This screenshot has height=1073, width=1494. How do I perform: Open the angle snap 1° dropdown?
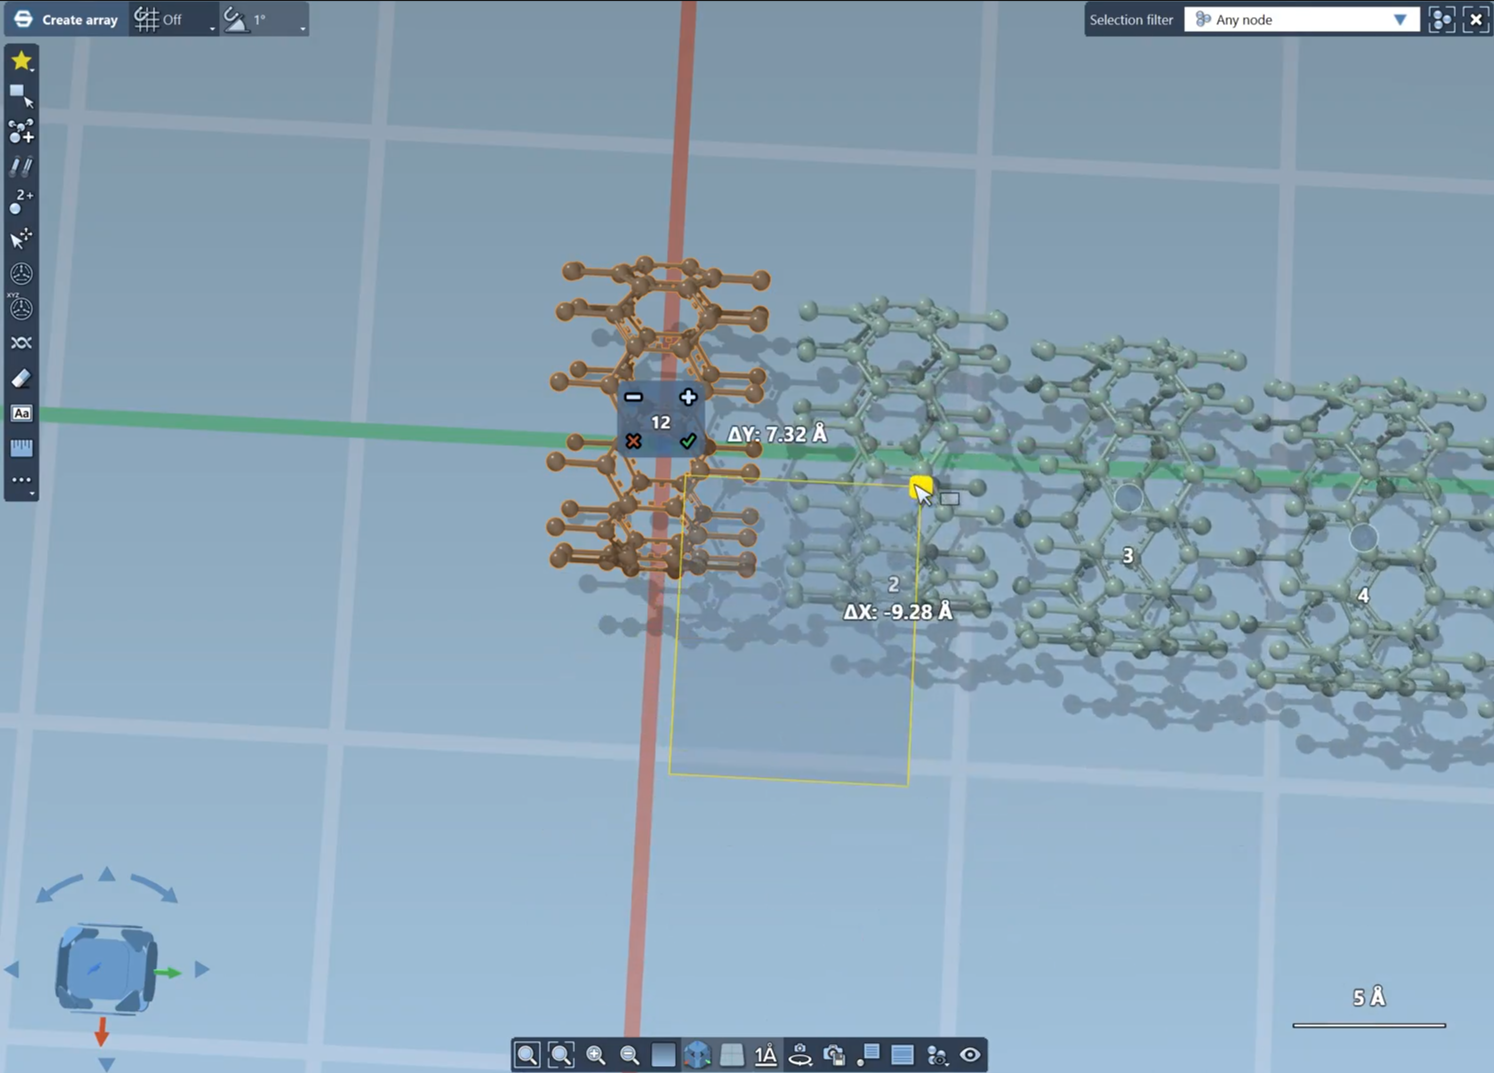point(302,28)
